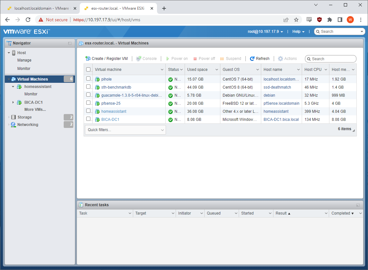Toggle the select-all VMs header checkbox
The image size is (368, 270).
pos(88,70)
